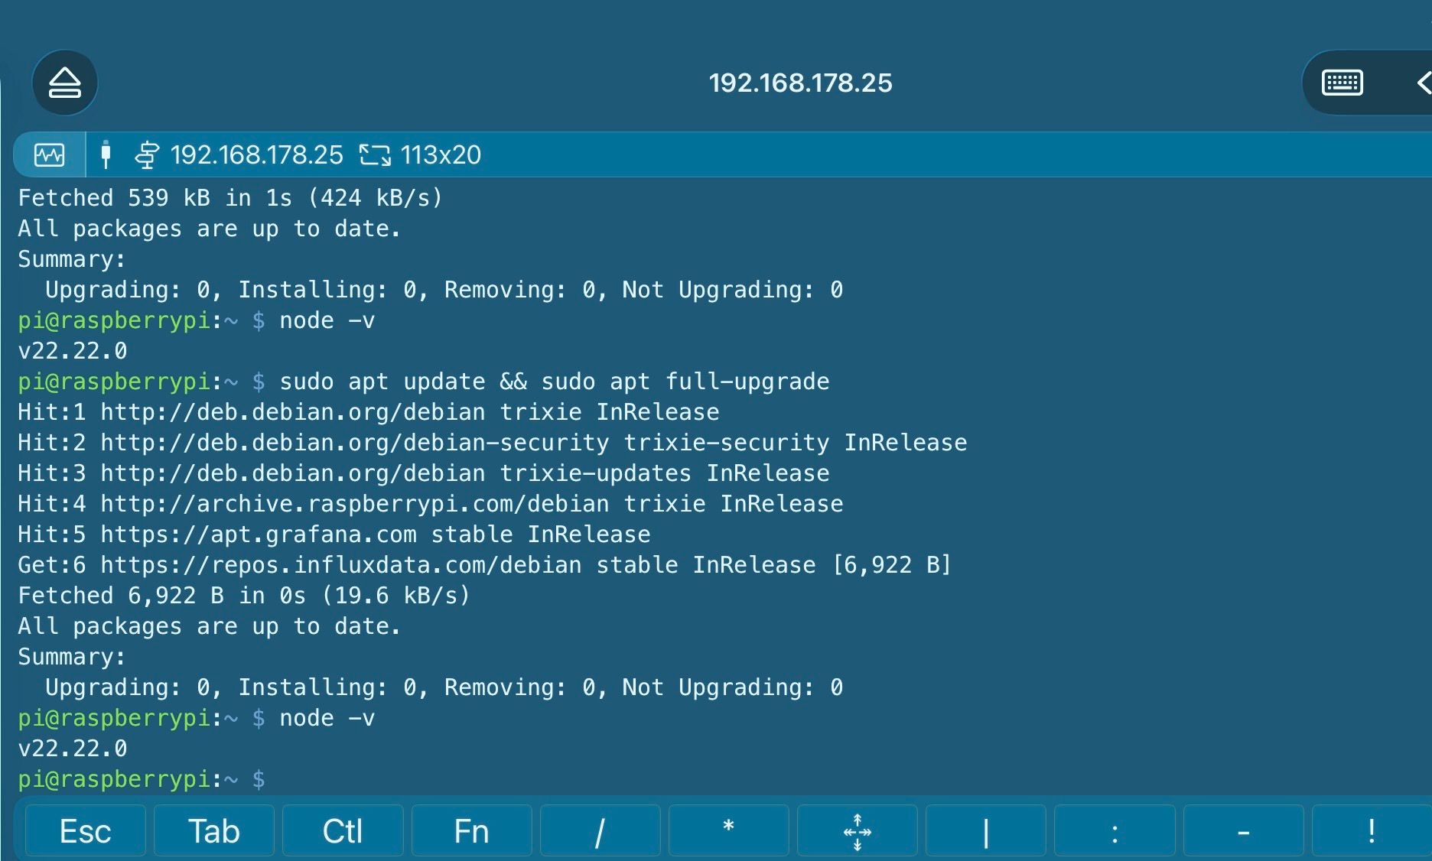Click the terminal size resize icon
Image resolution: width=1432 pixels, height=861 pixels.
(x=375, y=155)
